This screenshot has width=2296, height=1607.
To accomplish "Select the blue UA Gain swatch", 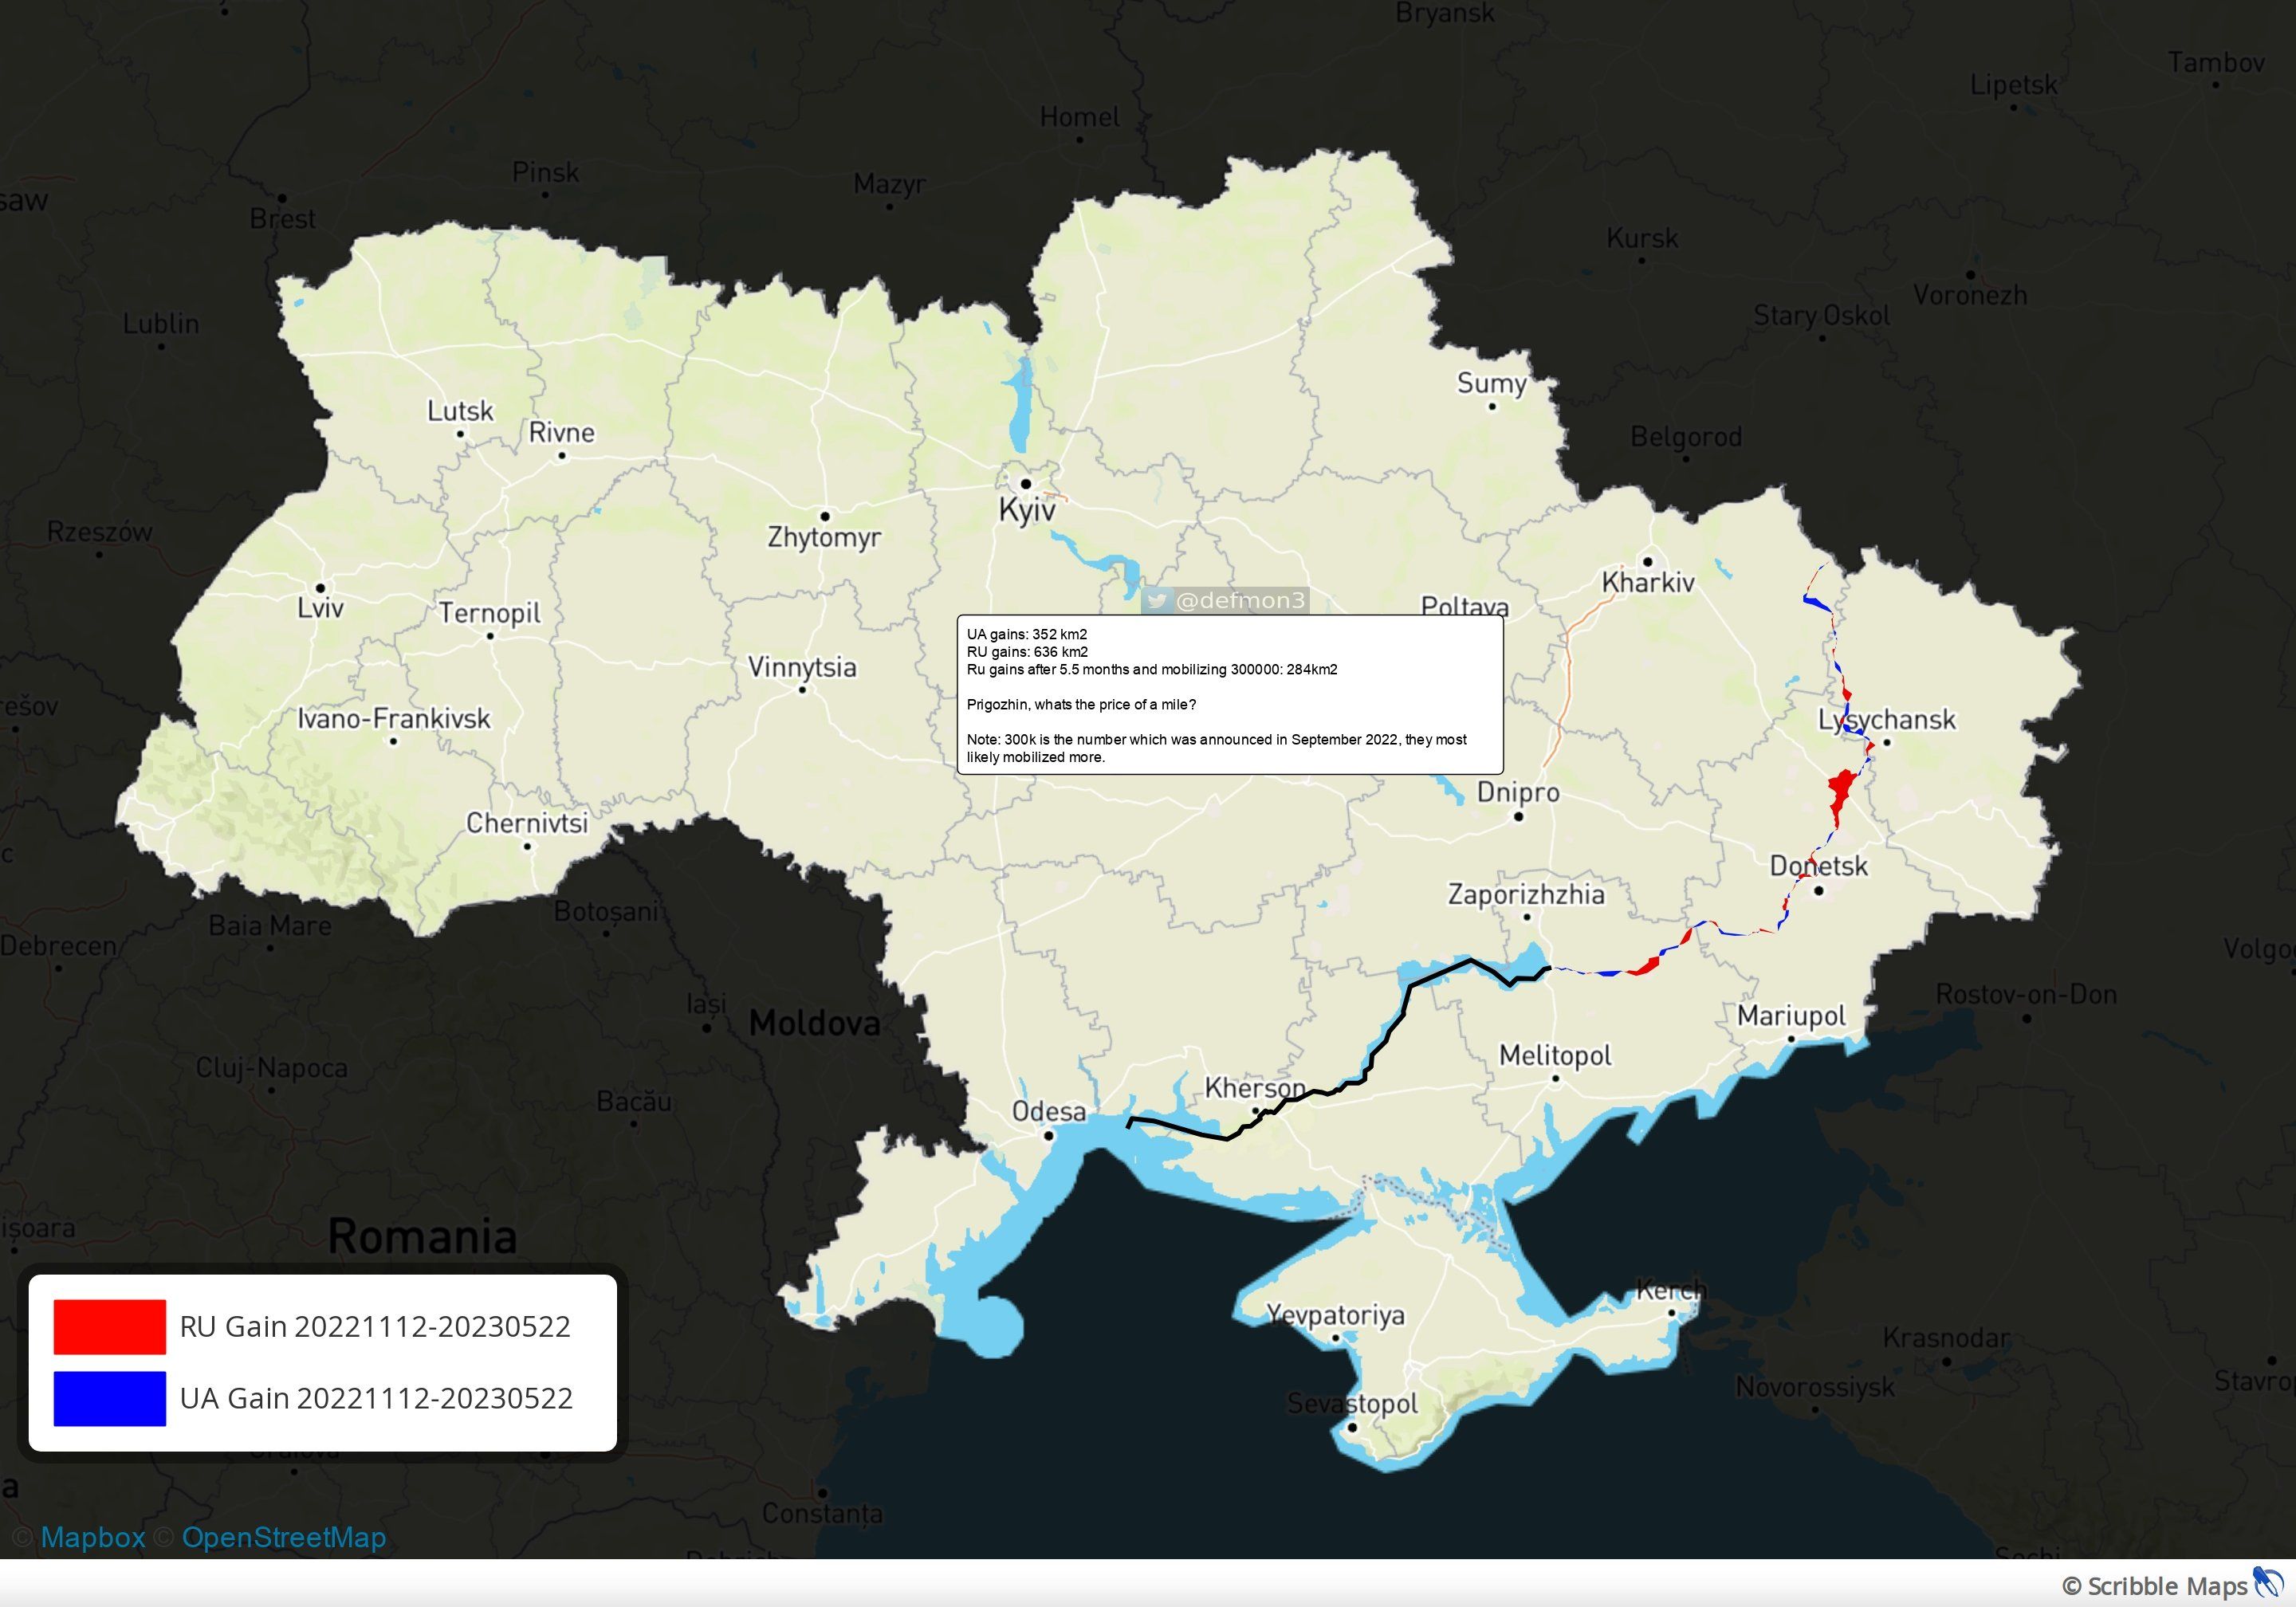I will [109, 1398].
